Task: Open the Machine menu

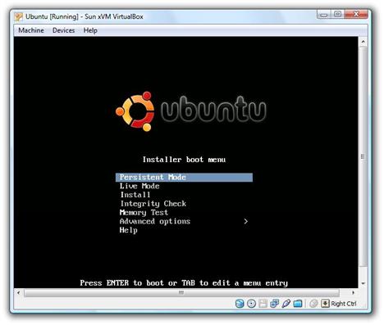Action: [x=31, y=30]
